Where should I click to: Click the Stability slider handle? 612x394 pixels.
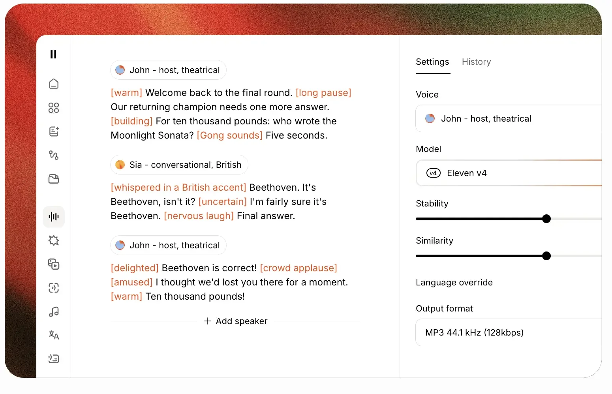click(546, 219)
